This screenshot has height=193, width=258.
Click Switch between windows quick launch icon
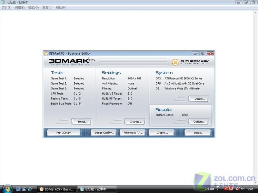click(24, 189)
